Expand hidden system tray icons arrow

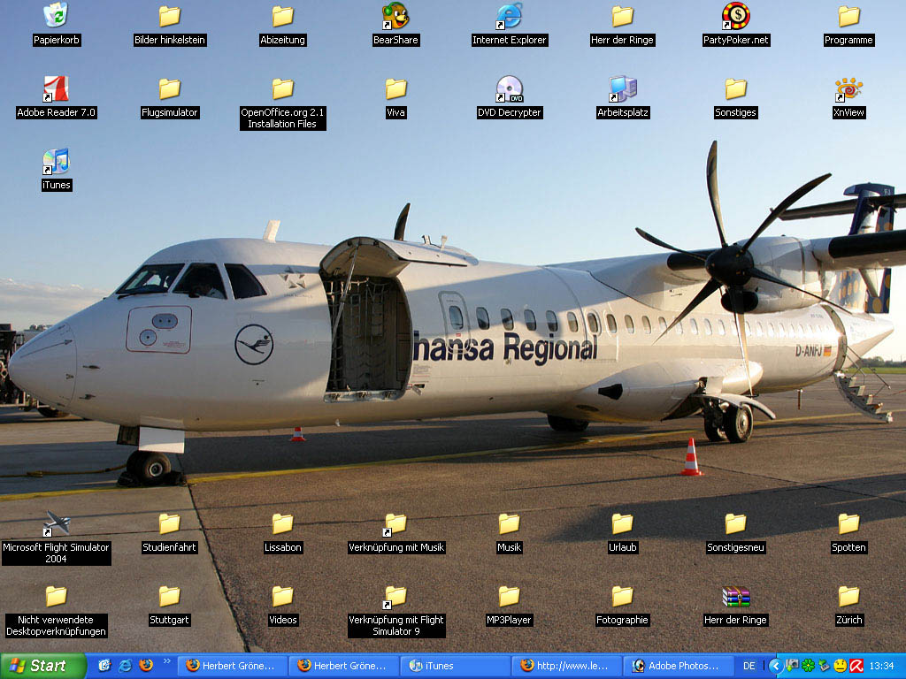(775, 666)
